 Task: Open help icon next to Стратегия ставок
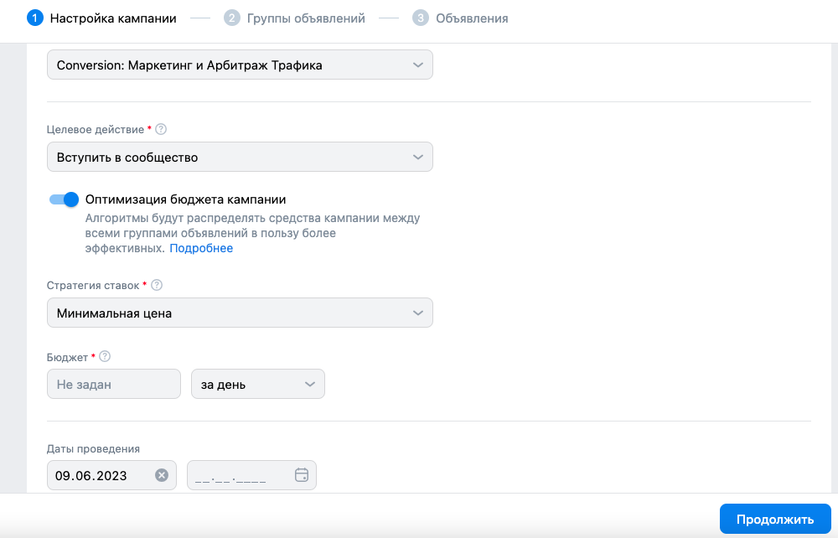pyautogui.click(x=157, y=285)
